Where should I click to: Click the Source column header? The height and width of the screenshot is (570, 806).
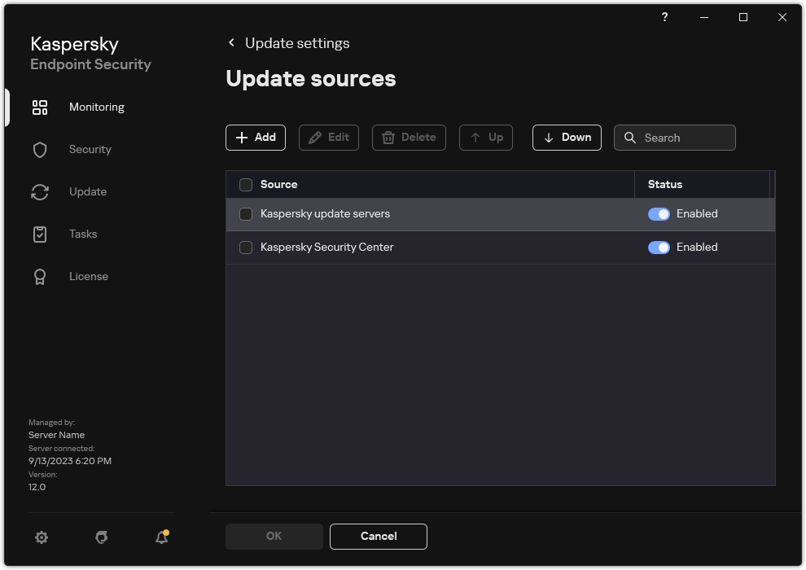coord(281,185)
